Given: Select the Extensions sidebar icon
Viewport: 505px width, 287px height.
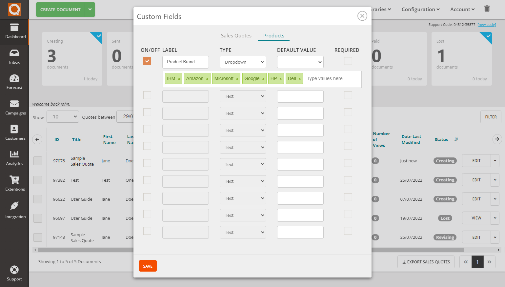Looking at the screenshot, I should pyautogui.click(x=14, y=184).
